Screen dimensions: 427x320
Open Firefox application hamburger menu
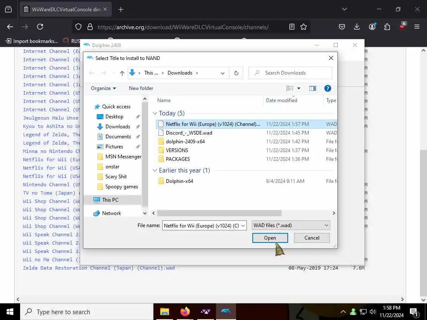(417, 27)
